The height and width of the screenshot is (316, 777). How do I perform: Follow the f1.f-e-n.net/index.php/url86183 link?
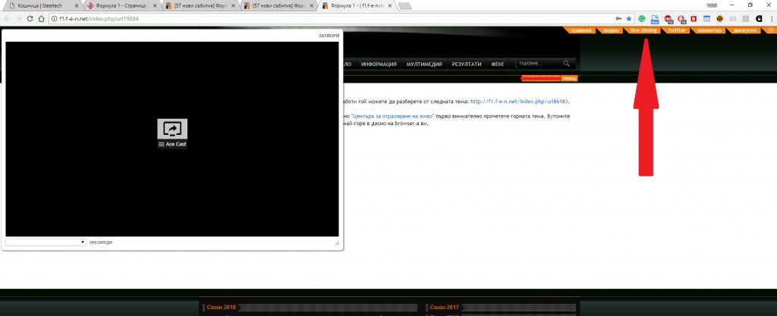(x=519, y=102)
